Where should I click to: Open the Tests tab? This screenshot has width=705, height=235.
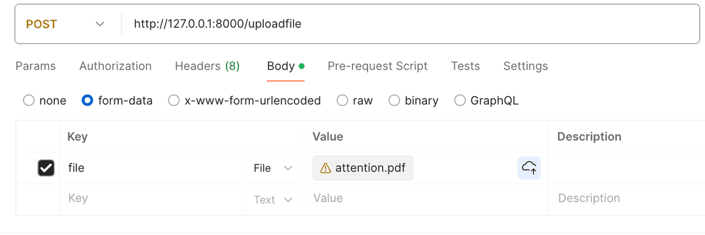(465, 66)
